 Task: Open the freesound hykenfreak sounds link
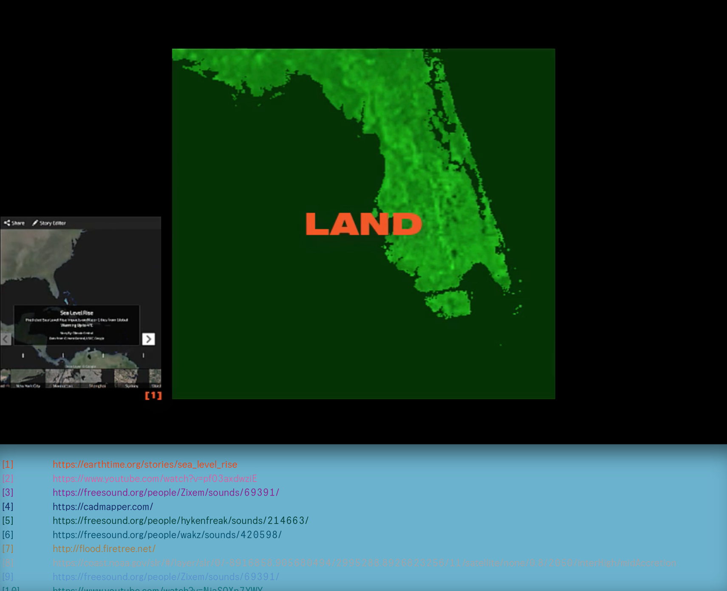point(181,521)
